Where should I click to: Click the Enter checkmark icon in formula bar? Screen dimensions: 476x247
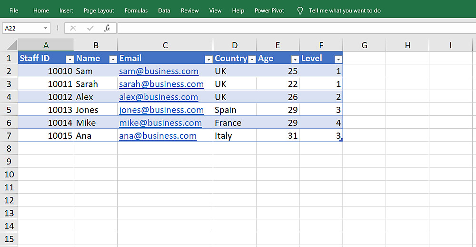coord(90,28)
